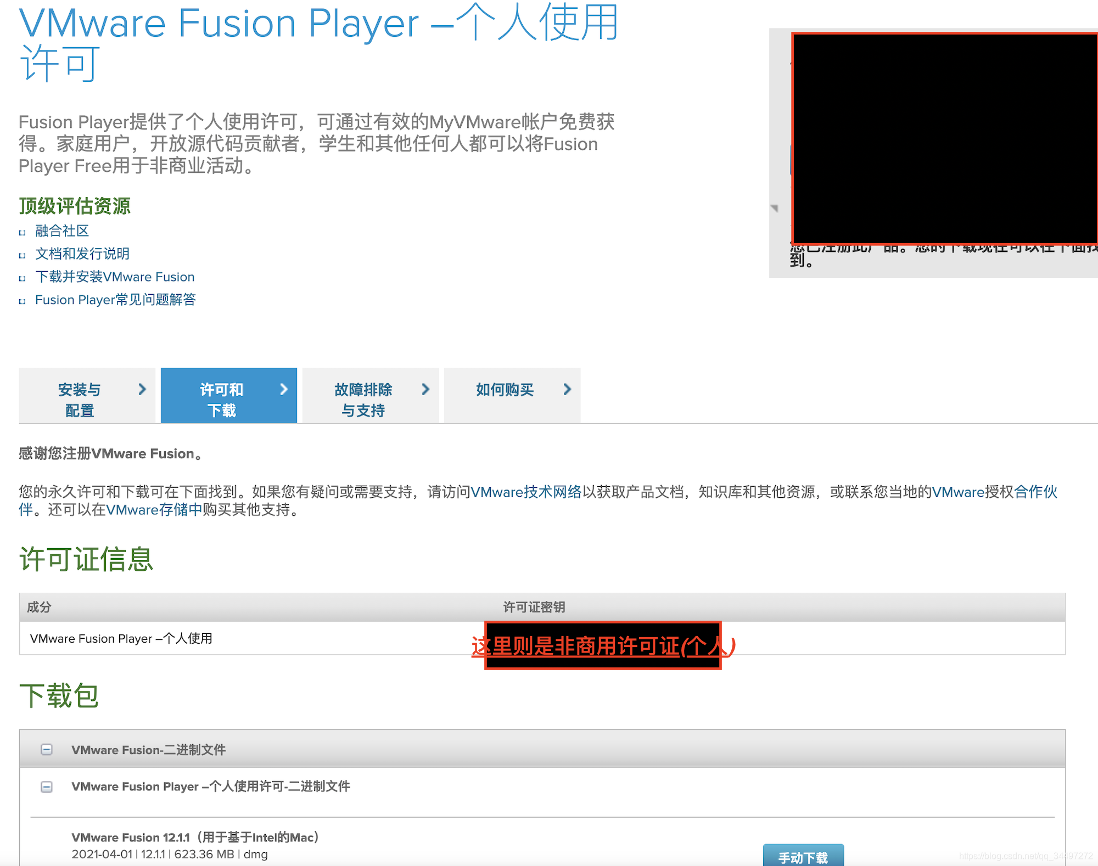Switch to the 安装与配置 tab
The height and width of the screenshot is (866, 1098).
point(80,400)
